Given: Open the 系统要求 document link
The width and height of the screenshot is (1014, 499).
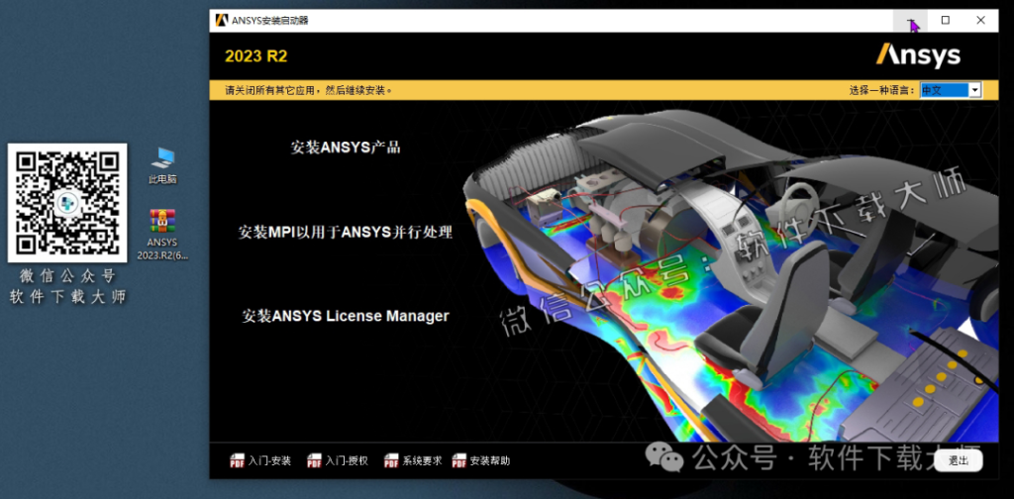Looking at the screenshot, I should coord(422,460).
